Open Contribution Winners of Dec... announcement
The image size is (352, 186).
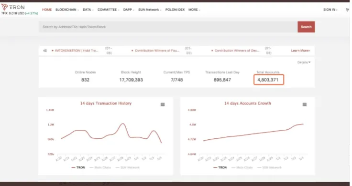click(x=237, y=51)
